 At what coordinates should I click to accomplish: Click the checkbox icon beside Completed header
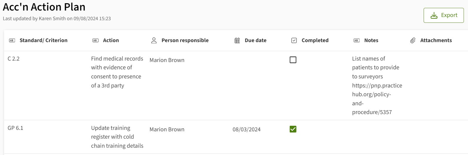pos(294,40)
